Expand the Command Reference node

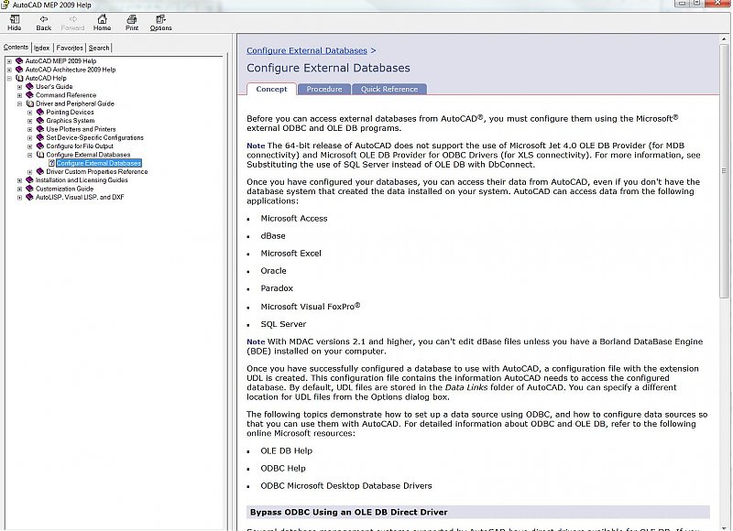coord(19,95)
